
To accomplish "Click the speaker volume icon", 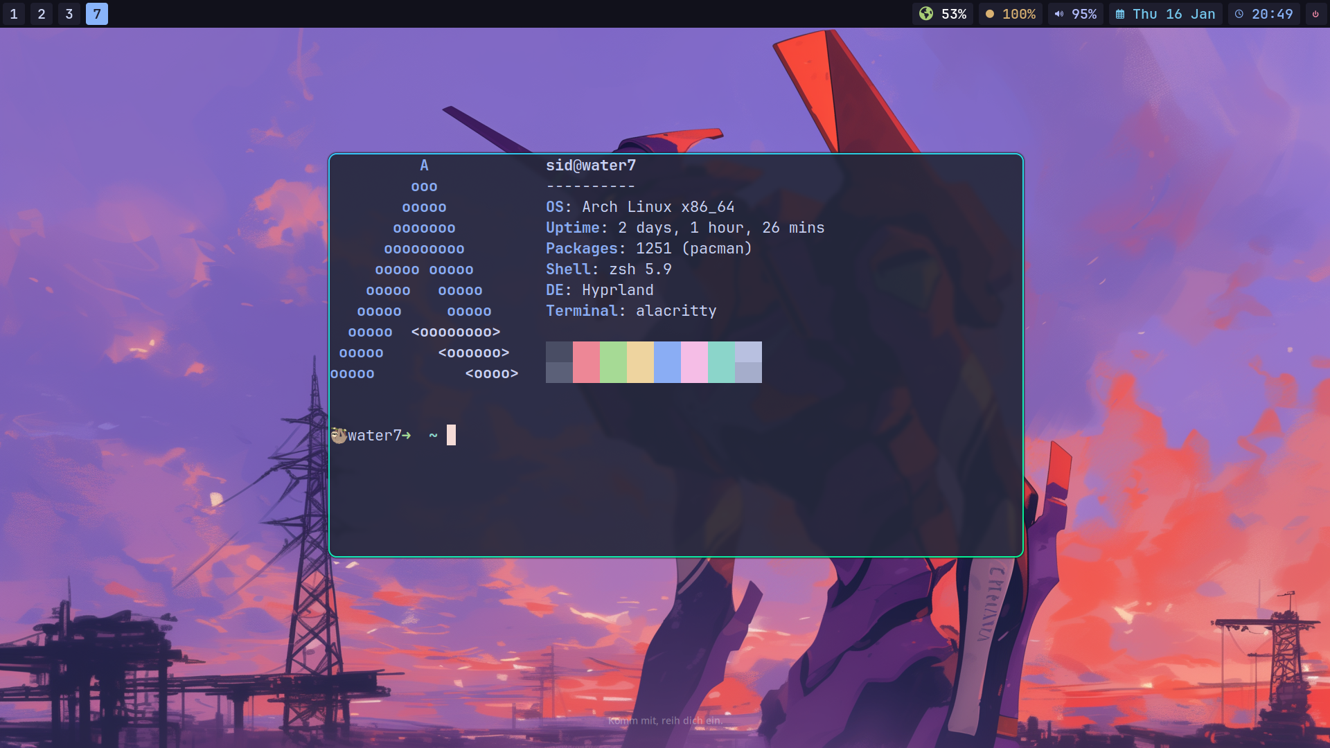I will click(1059, 14).
